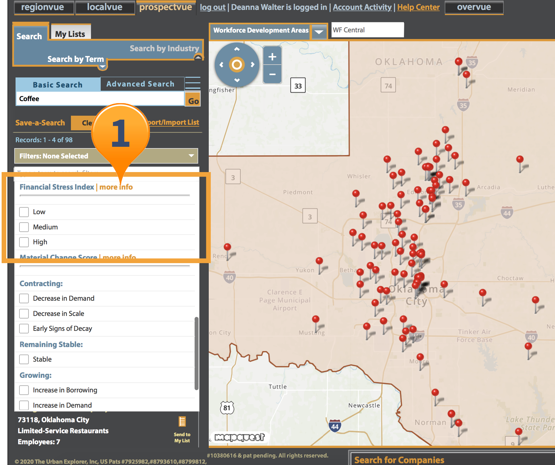Click the Records: 1 - 4 of 98 text
This screenshot has width=555, height=465.
pos(44,140)
